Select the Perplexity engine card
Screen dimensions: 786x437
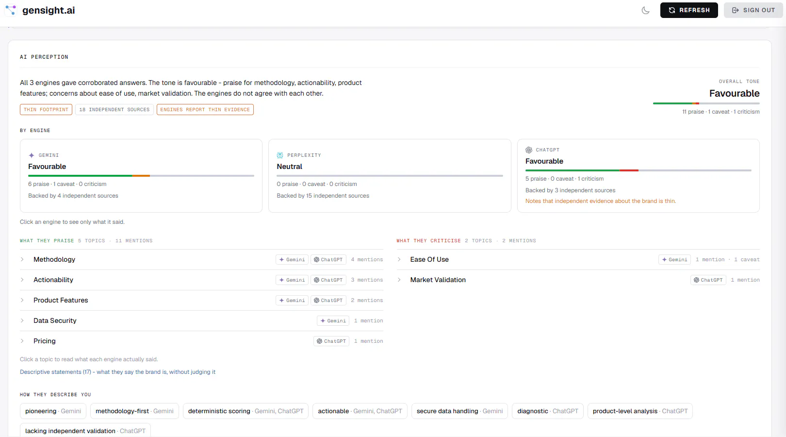point(390,176)
